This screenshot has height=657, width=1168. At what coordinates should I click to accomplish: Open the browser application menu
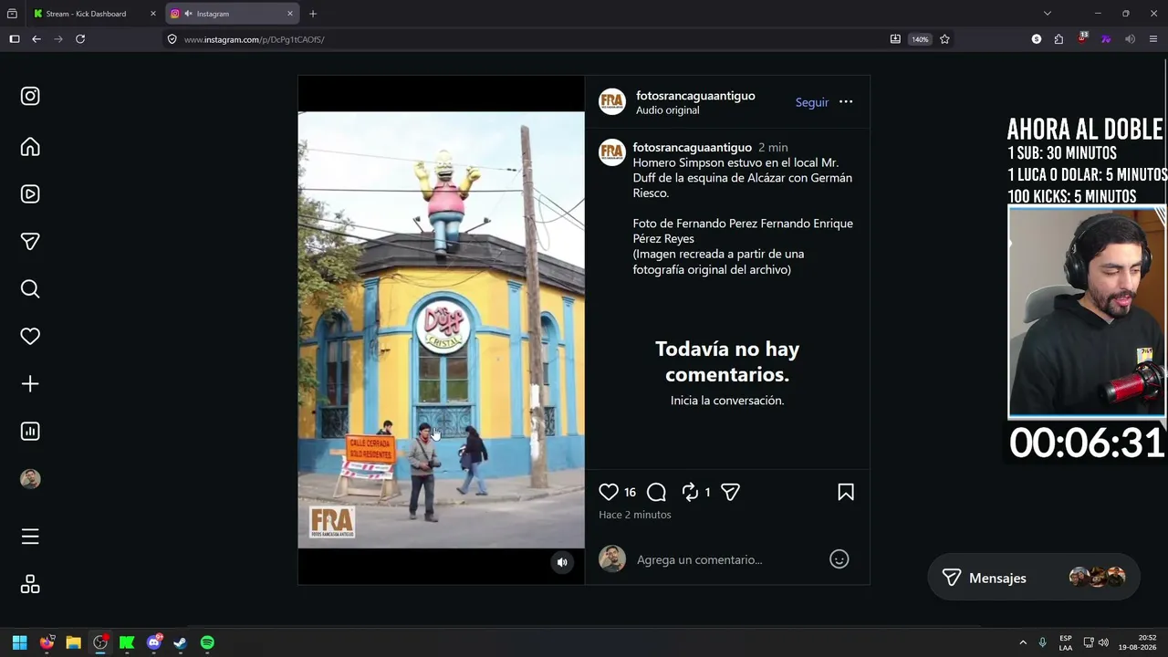click(x=1152, y=39)
